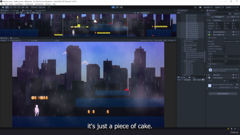
Task: Click the Console Clear button
Action: [179, 80]
